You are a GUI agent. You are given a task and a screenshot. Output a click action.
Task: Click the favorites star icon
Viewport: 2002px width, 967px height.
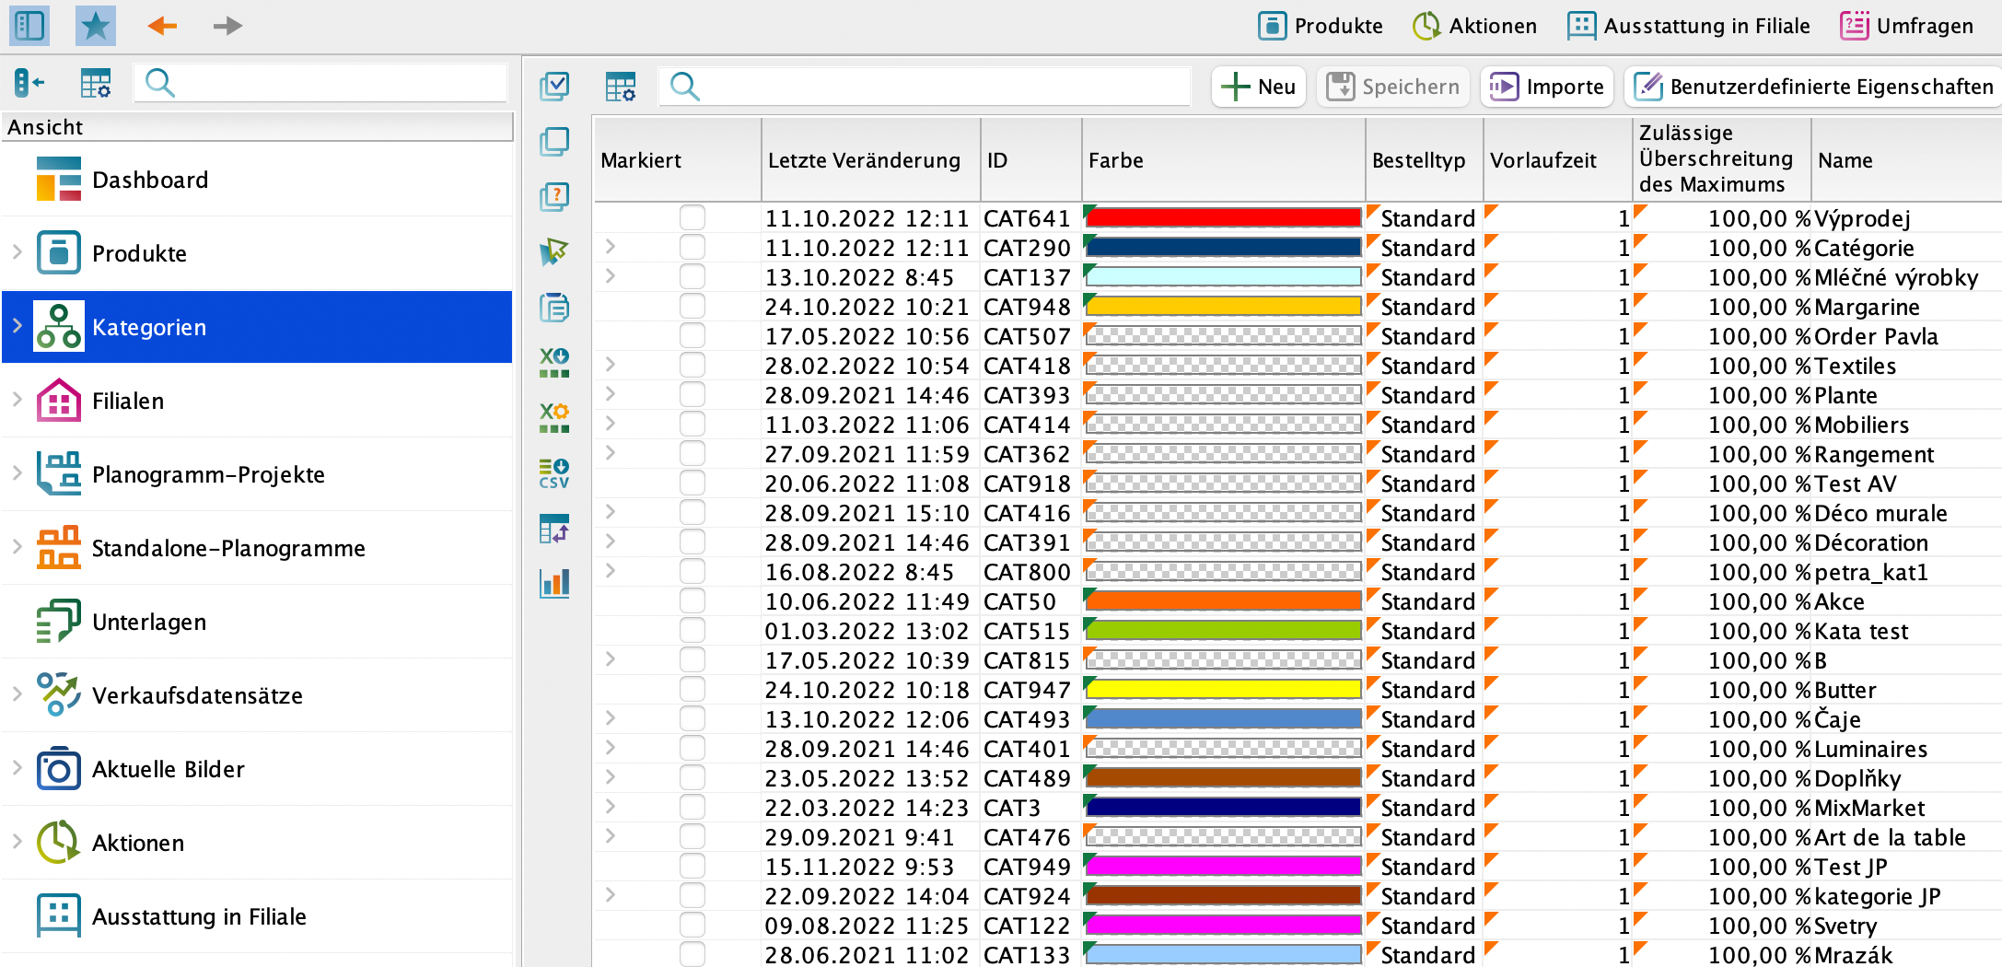pyautogui.click(x=95, y=26)
